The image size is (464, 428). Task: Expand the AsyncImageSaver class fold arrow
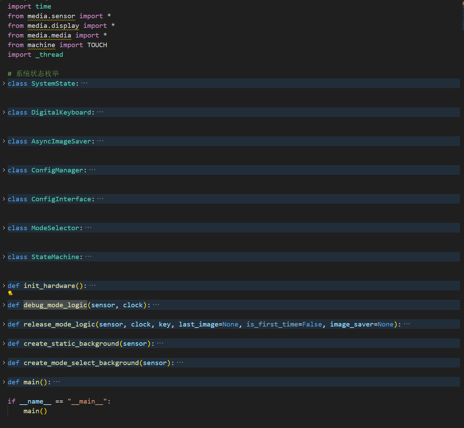4,141
